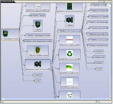Click the left status bar icon at bottom right
Screen dimensions: 113x104
(97, 102)
